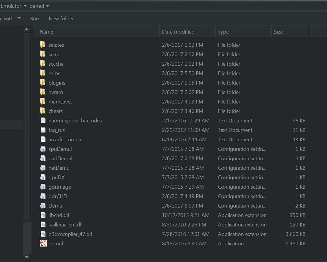Sort by Date modified column header
The image size is (327, 262).
[187, 32]
